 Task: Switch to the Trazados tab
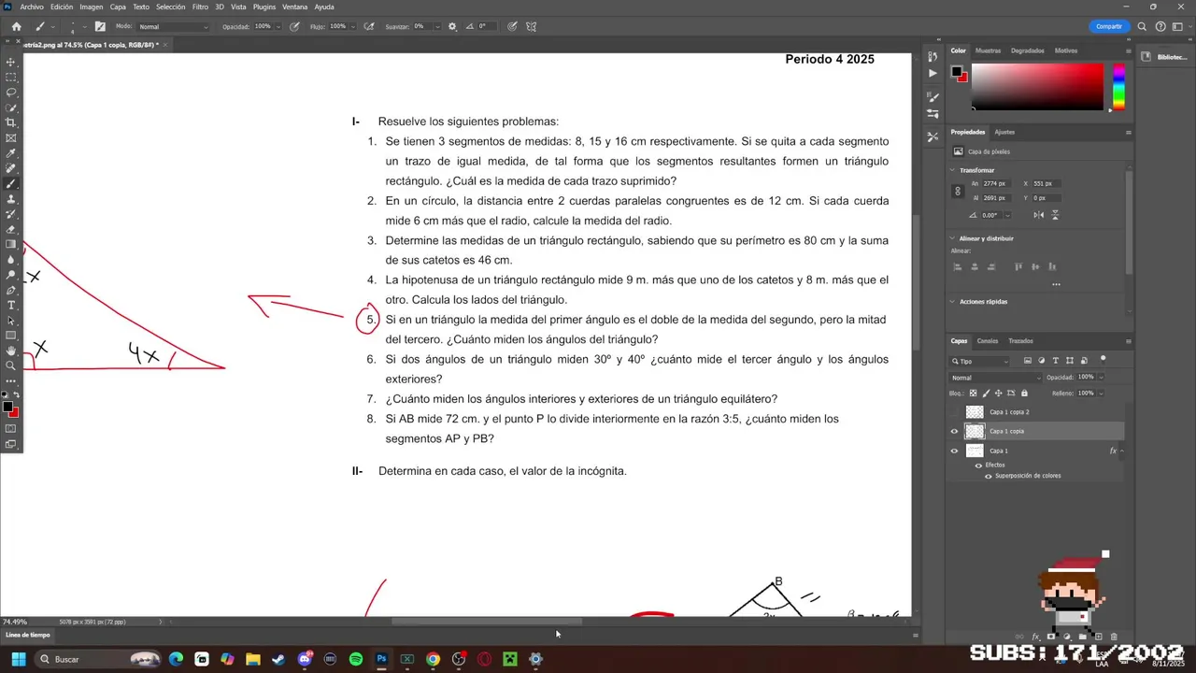coord(1020,341)
